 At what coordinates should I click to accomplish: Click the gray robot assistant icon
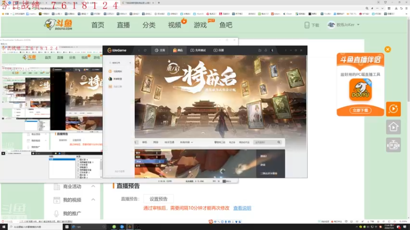[x=393, y=145]
